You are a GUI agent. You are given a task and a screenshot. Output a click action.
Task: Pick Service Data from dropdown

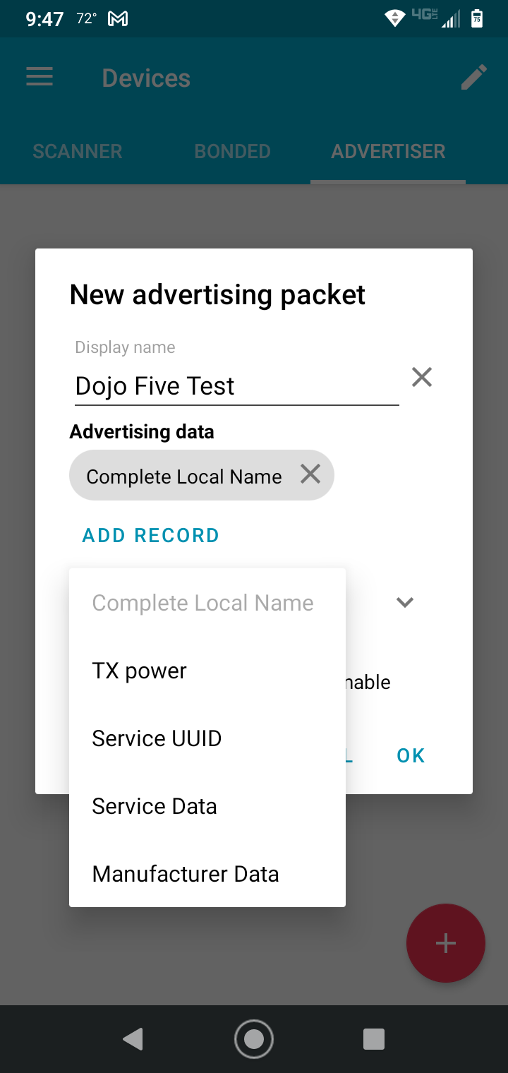point(155,806)
